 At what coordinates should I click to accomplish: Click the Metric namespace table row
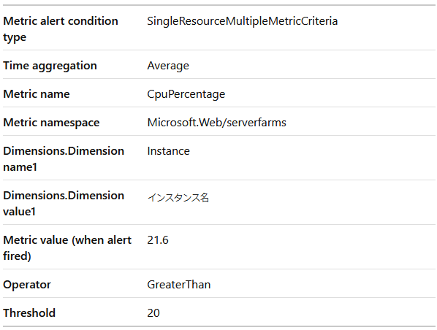click(x=219, y=121)
